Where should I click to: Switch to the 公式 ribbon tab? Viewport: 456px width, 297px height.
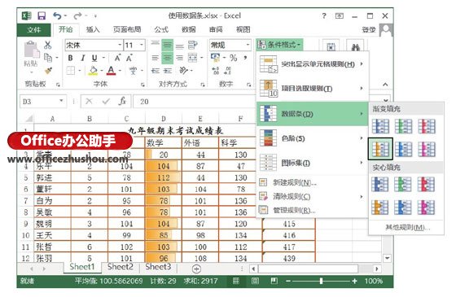(161, 29)
